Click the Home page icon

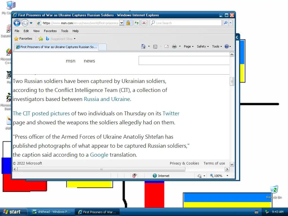(143, 46)
